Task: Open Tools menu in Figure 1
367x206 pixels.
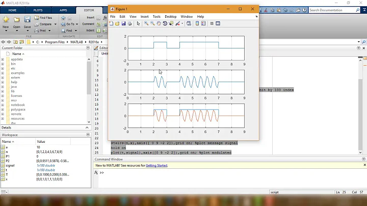Action: click(x=156, y=17)
